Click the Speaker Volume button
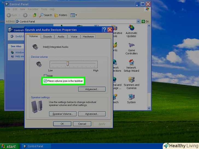199x149 pixels. 63,114
